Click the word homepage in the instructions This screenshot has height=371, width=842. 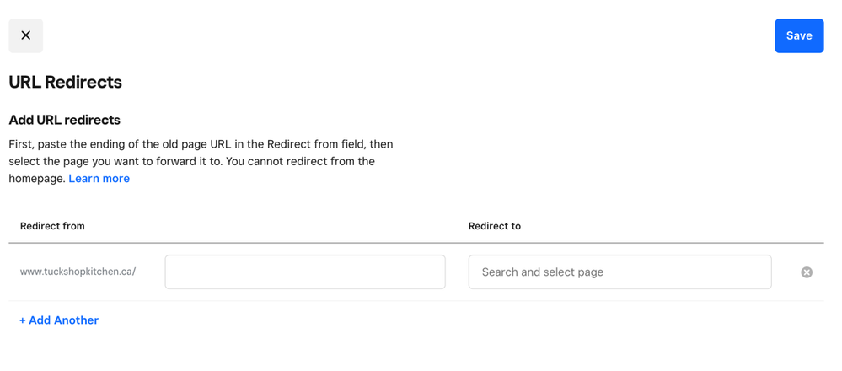tap(36, 179)
